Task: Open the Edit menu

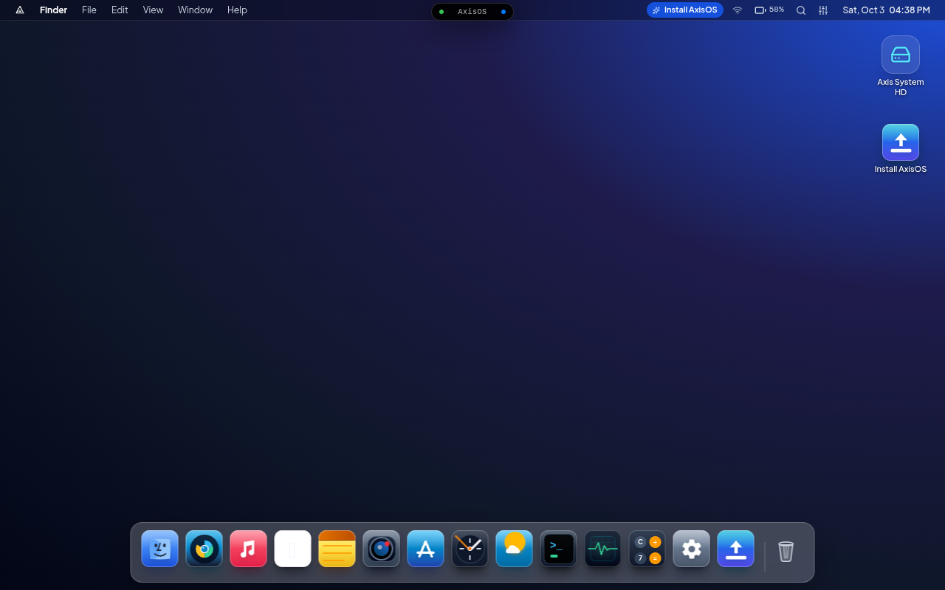Action: click(120, 10)
